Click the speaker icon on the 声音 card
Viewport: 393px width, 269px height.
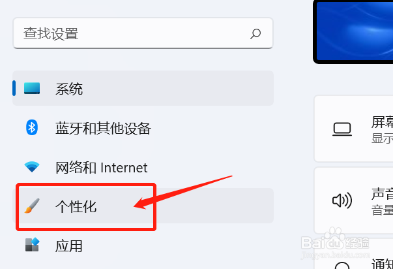tap(342, 200)
